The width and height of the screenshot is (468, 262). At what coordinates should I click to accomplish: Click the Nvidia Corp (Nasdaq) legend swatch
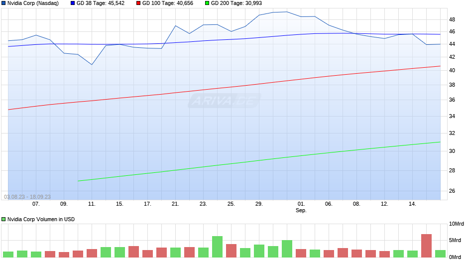[x=3, y=3]
